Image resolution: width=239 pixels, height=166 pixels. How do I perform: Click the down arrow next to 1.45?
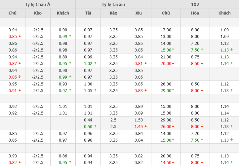click(x=146, y=126)
